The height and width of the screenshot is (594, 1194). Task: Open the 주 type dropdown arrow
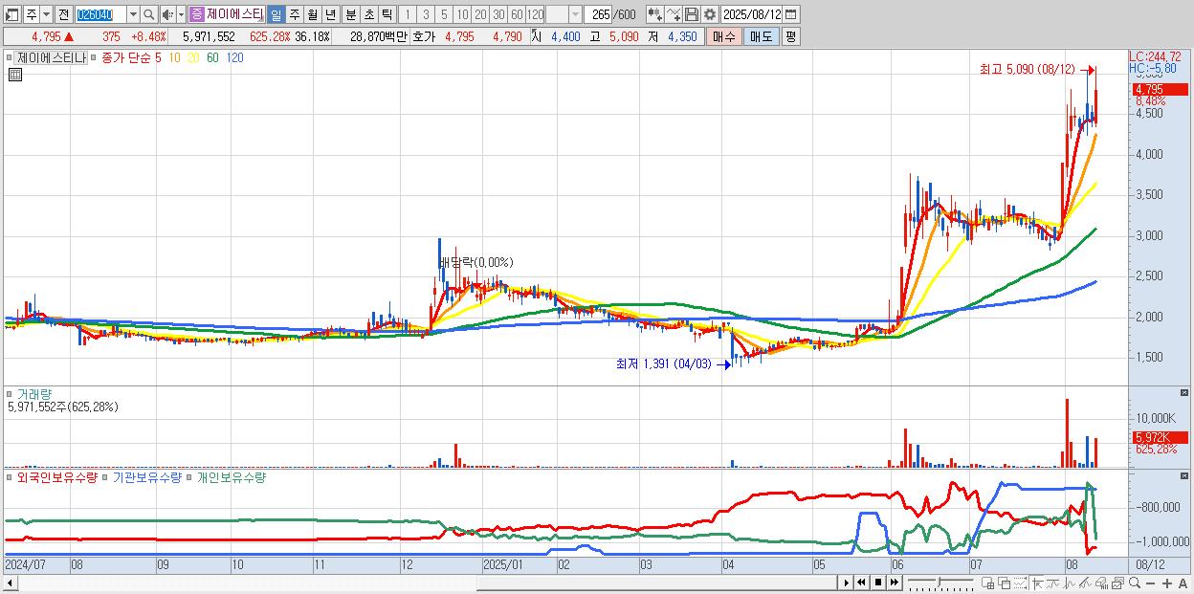point(46,15)
